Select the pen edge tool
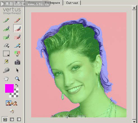The width and height of the screenshot is (138, 123). (17, 54)
